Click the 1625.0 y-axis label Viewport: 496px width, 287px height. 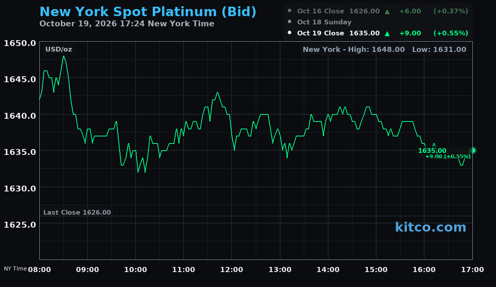pos(20,225)
